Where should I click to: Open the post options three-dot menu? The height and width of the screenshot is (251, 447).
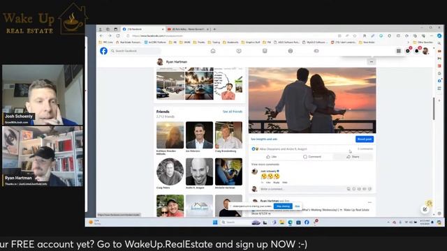(x=371, y=62)
